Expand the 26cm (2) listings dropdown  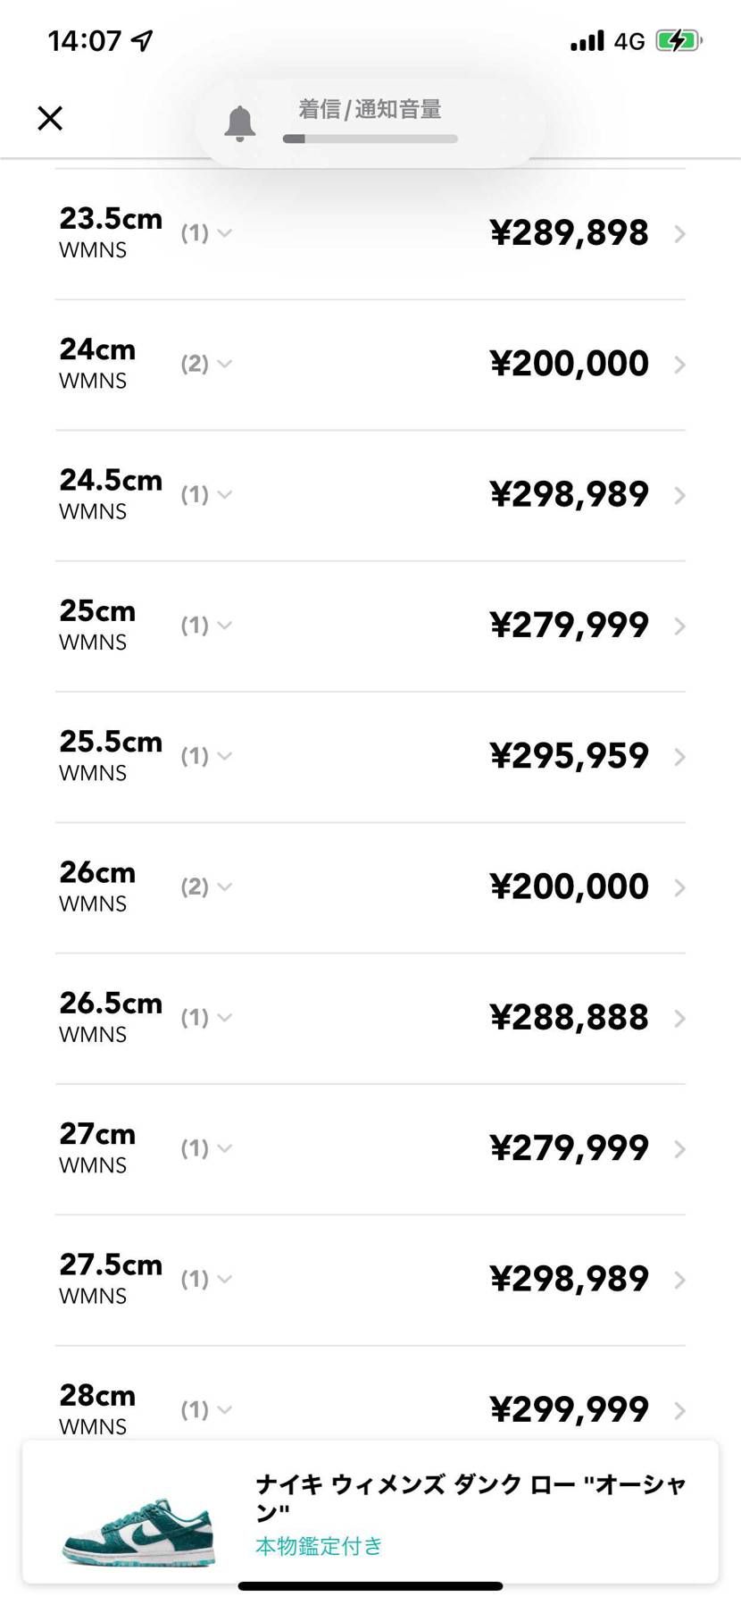pos(206,887)
